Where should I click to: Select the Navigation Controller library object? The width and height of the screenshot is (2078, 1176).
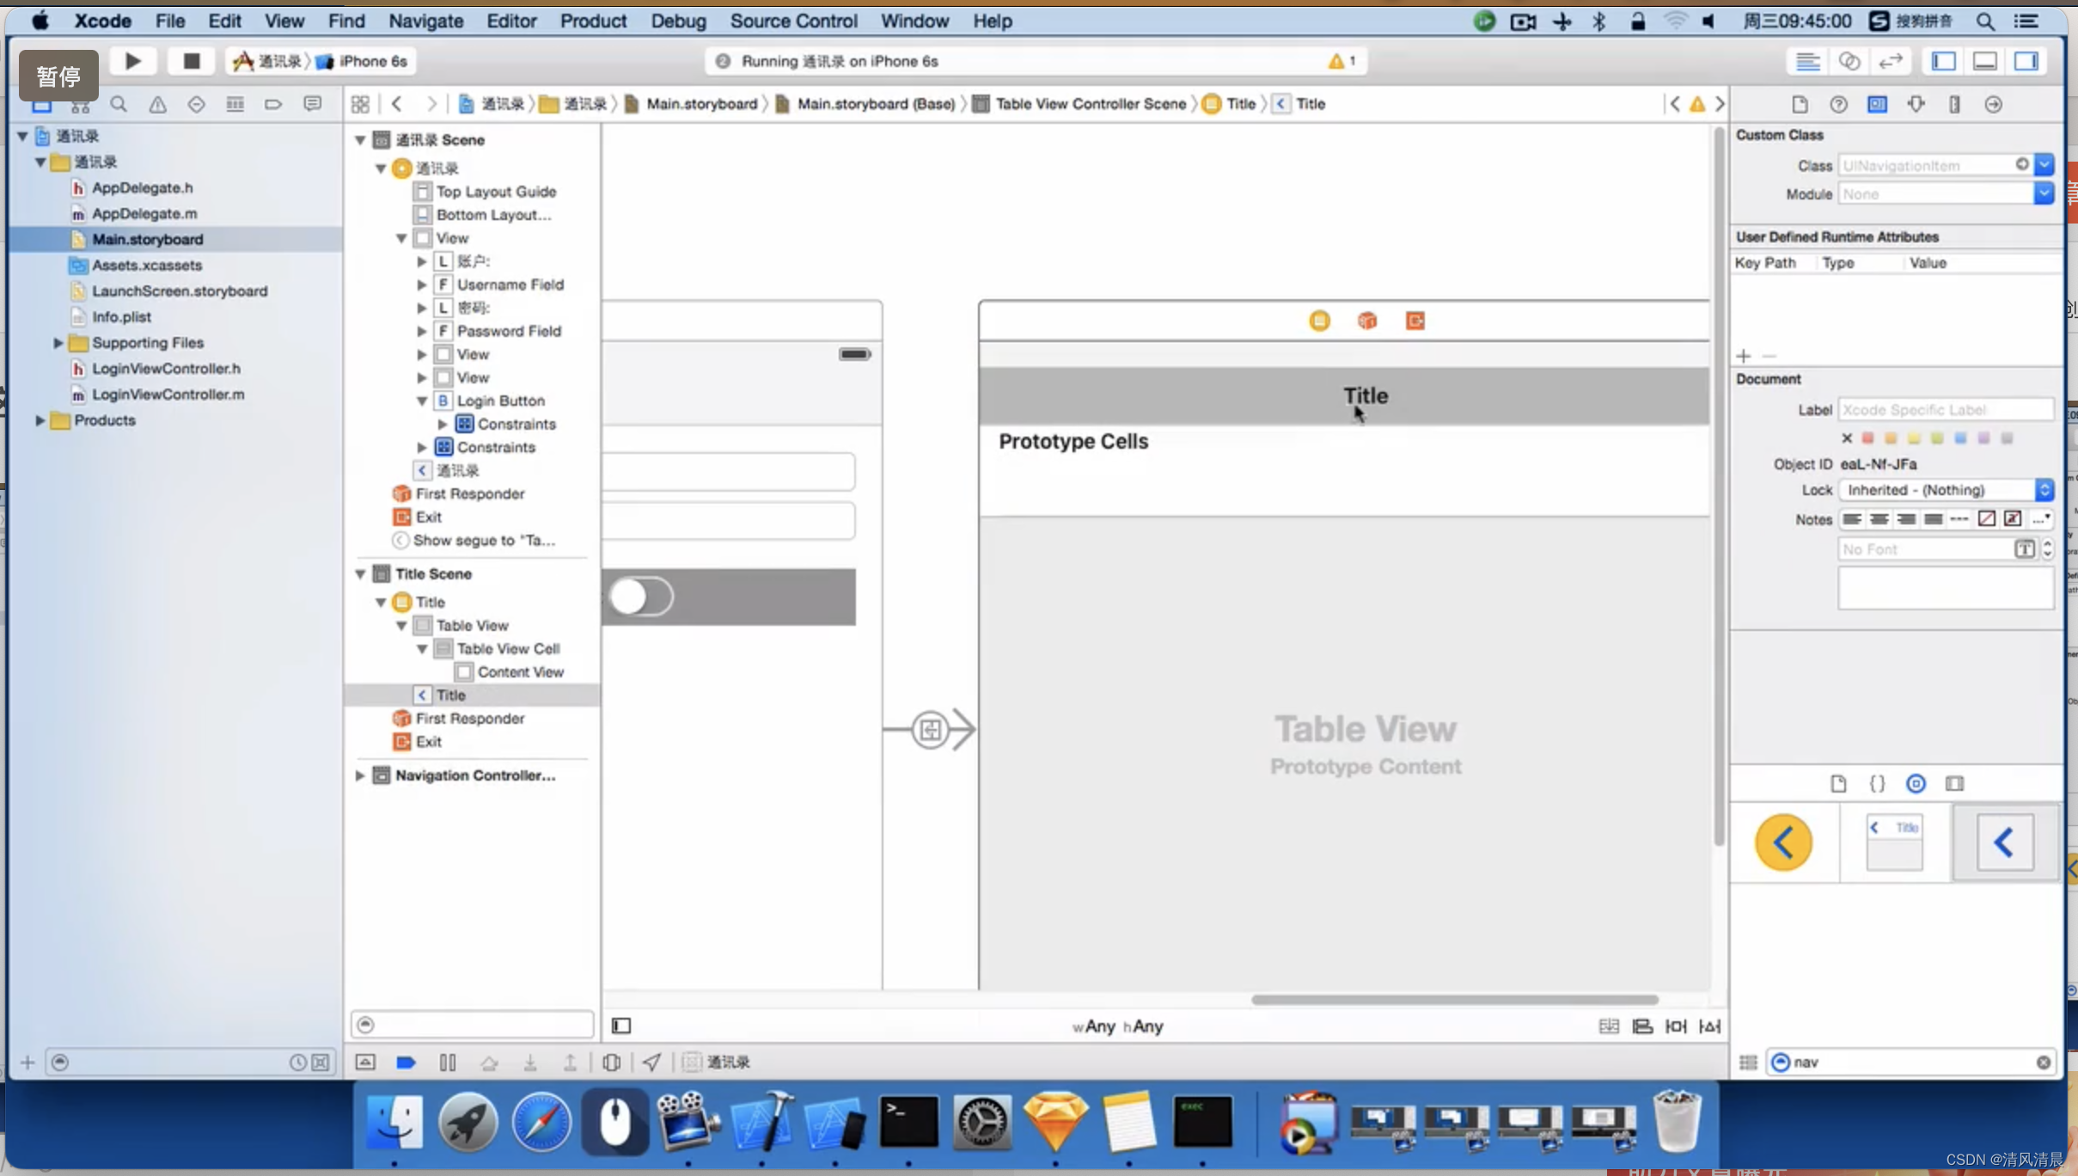tap(1784, 842)
